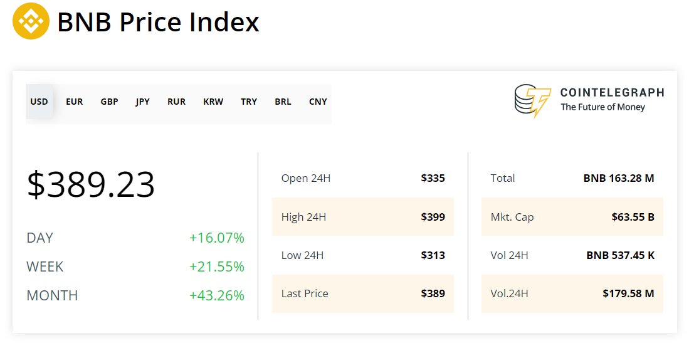Pick the KRW currency tab
The image size is (689, 348).
(213, 102)
